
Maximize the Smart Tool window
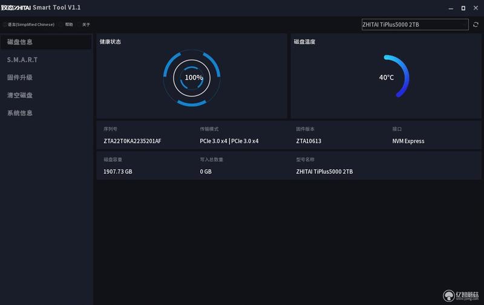(463, 8)
